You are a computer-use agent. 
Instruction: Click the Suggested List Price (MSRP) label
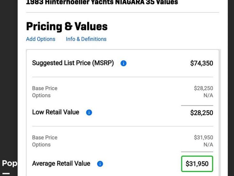(x=73, y=63)
